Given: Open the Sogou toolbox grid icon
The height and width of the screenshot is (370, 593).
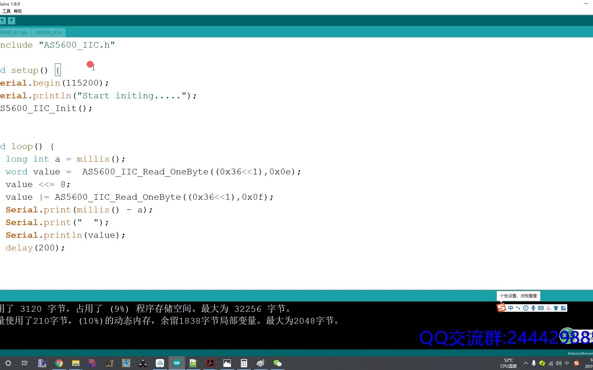Looking at the screenshot, I should point(563,308).
